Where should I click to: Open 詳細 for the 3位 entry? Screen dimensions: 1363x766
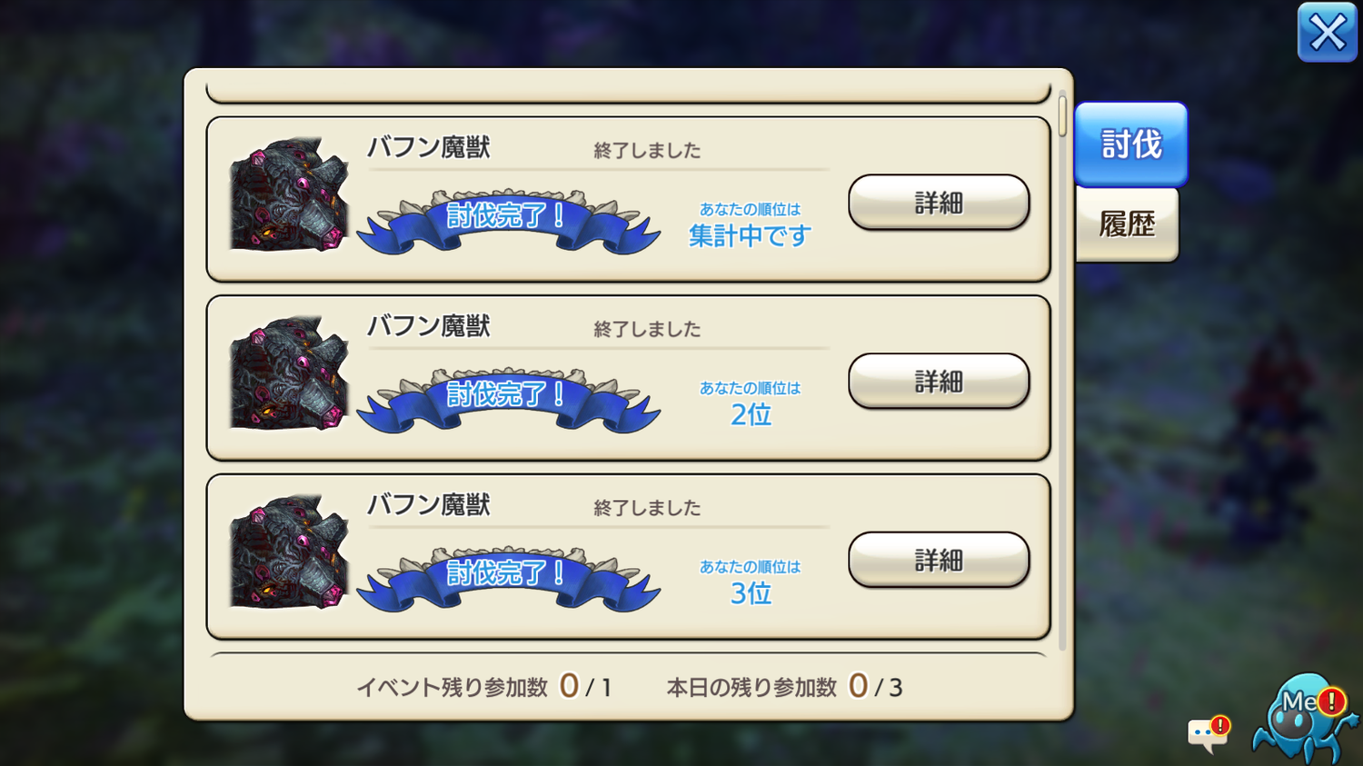(x=939, y=560)
